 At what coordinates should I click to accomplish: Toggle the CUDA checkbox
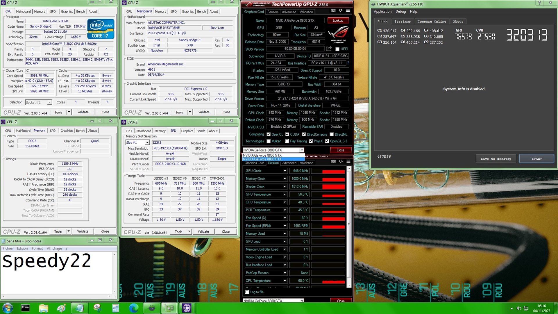287,134
